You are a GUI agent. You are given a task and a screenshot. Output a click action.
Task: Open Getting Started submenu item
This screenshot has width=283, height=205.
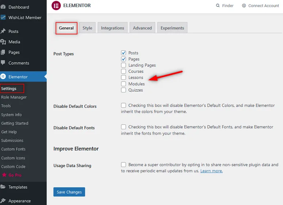(15, 123)
